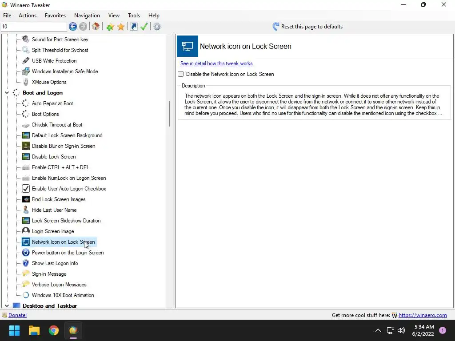The image size is (455, 341).
Task: Select Auto Repair at Boot
Action: [52, 103]
